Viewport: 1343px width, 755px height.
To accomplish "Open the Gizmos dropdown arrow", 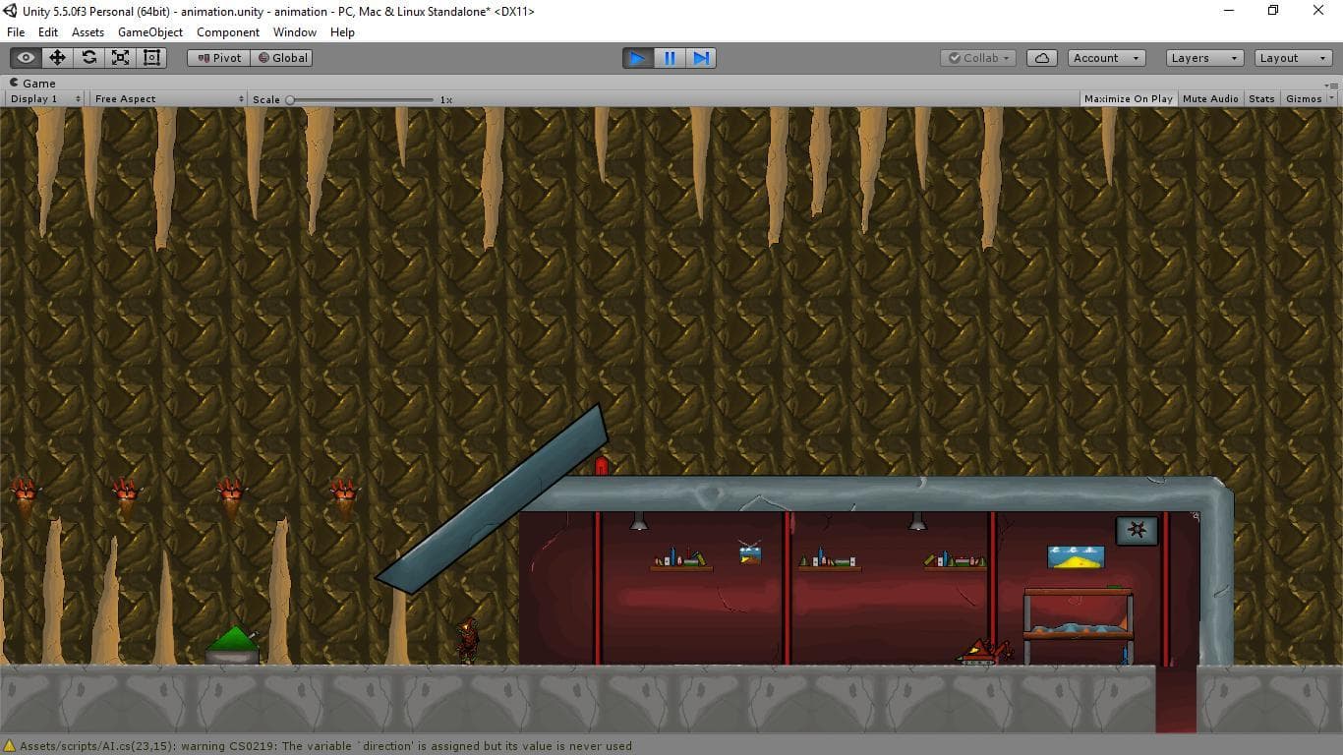I will click(1332, 99).
